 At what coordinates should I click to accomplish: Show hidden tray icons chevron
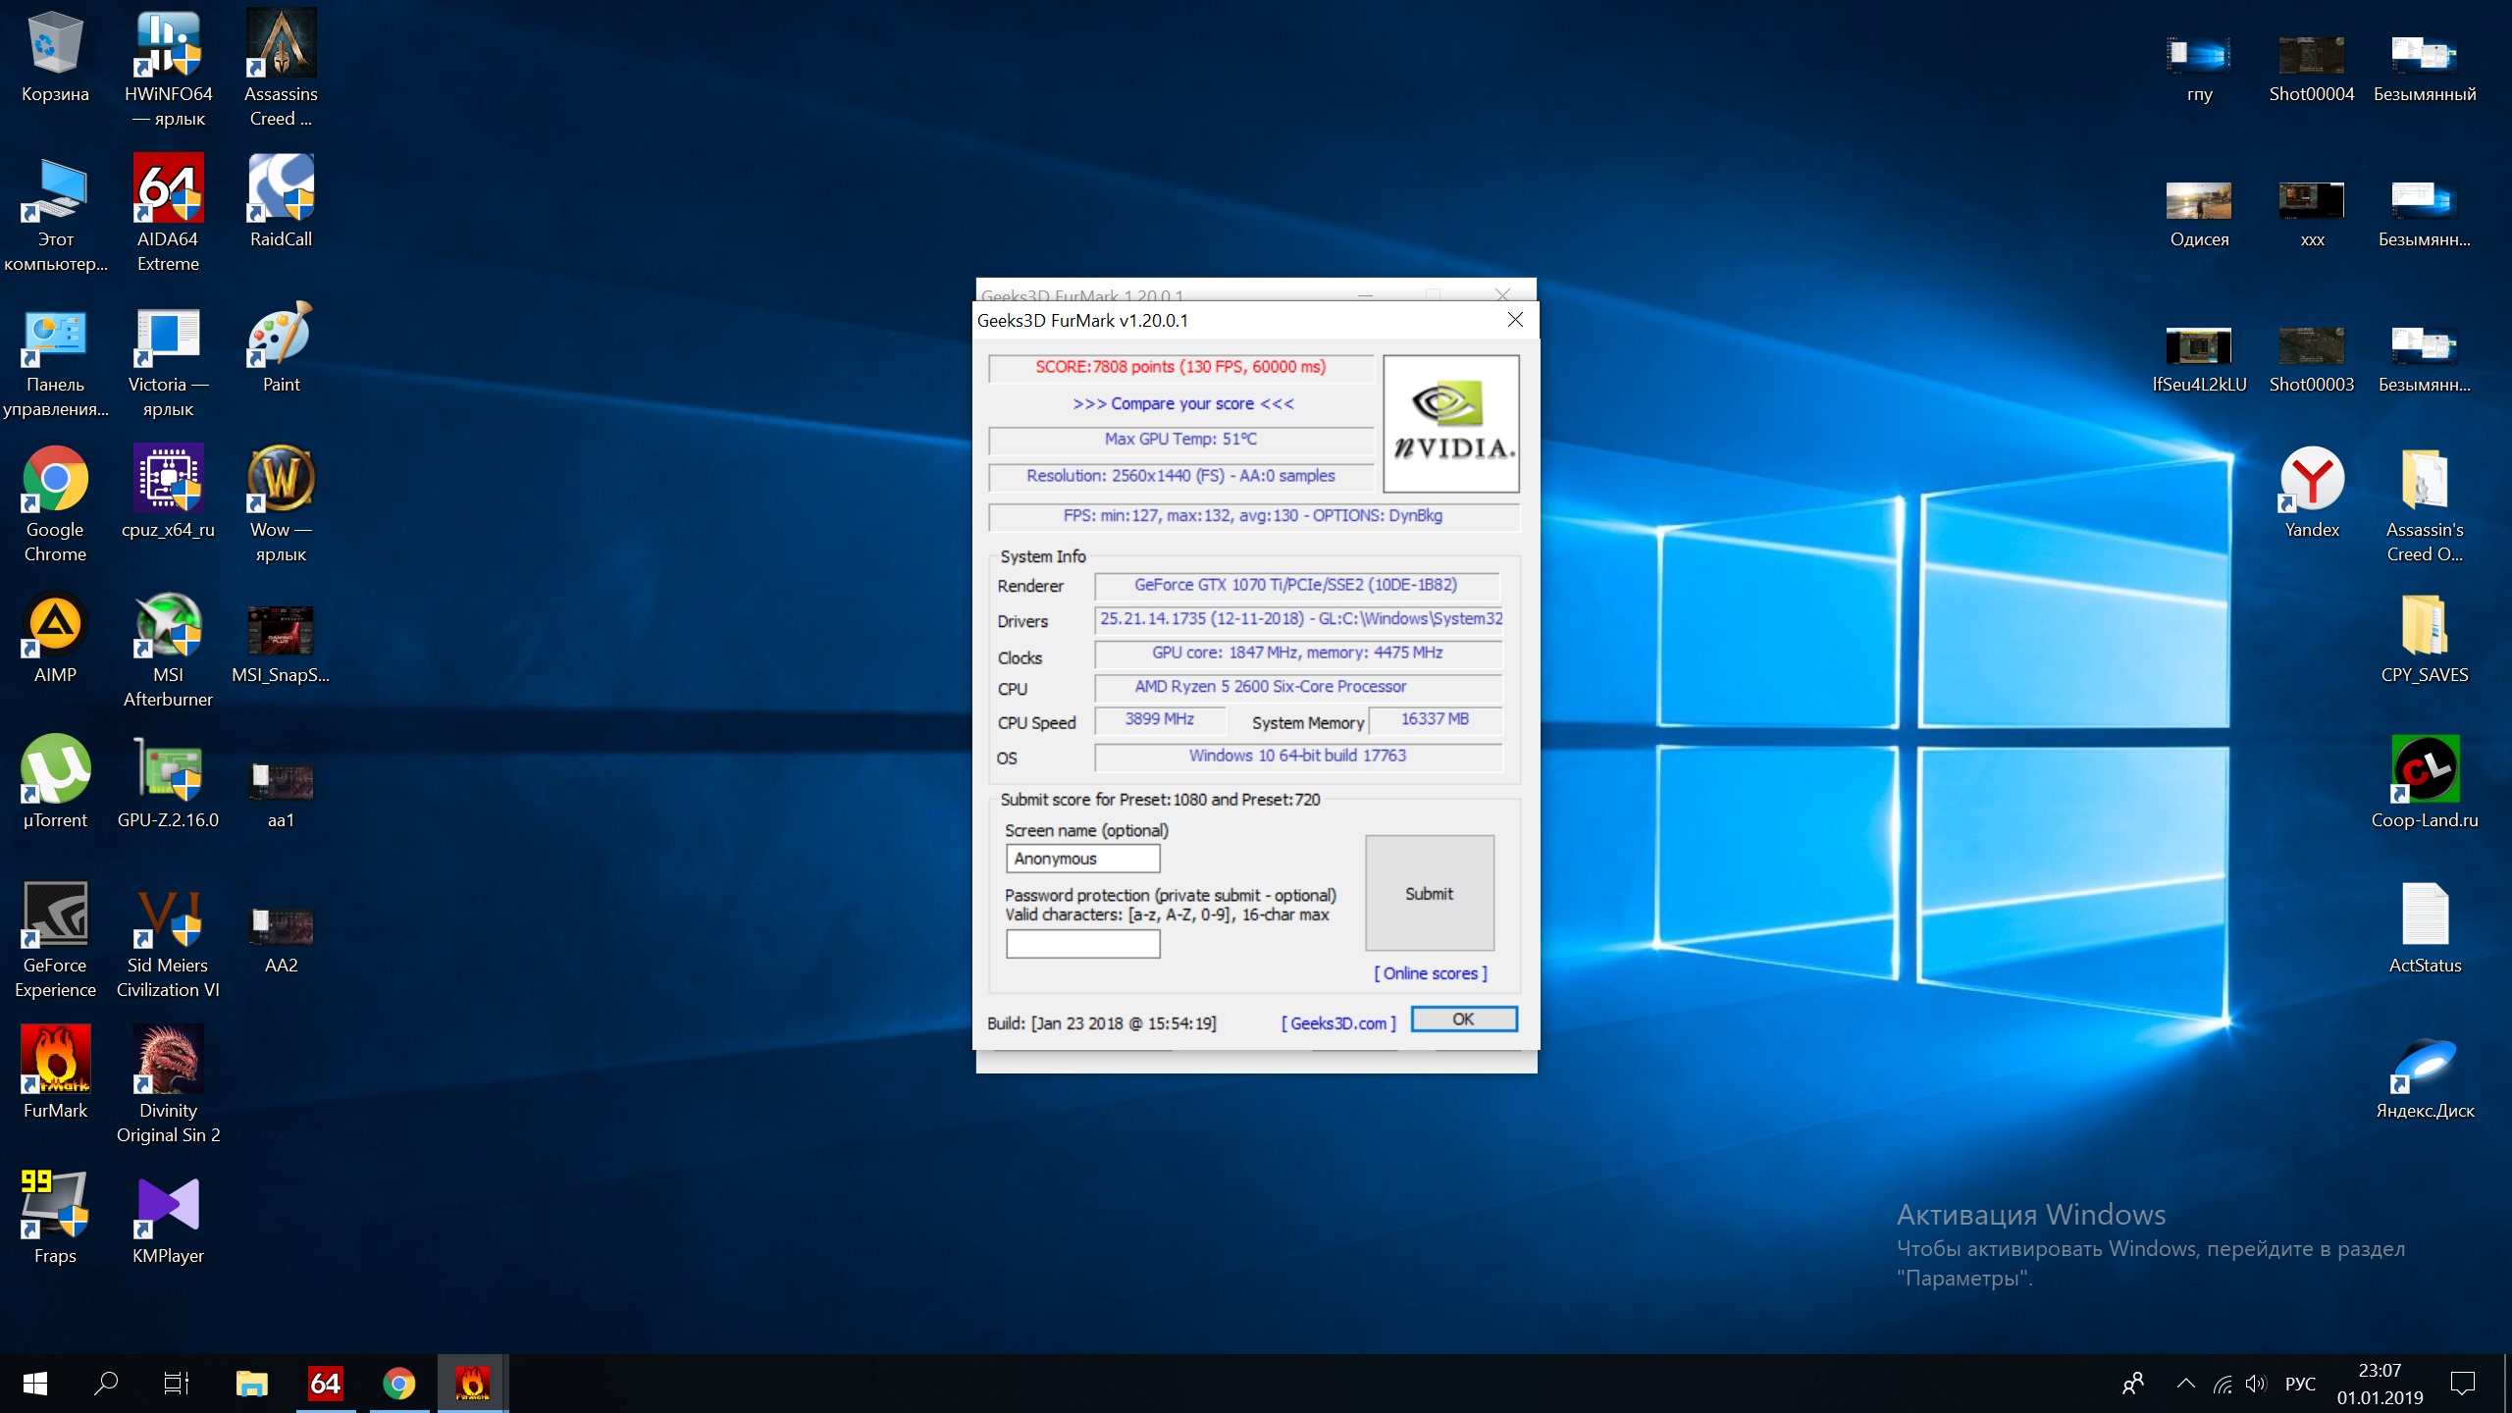(2186, 1385)
